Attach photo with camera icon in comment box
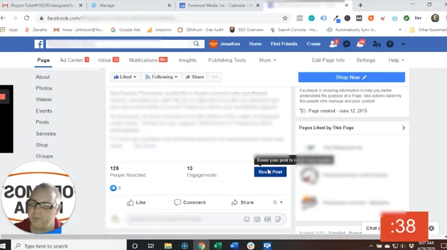This screenshot has width=447, height=250. [257, 219]
